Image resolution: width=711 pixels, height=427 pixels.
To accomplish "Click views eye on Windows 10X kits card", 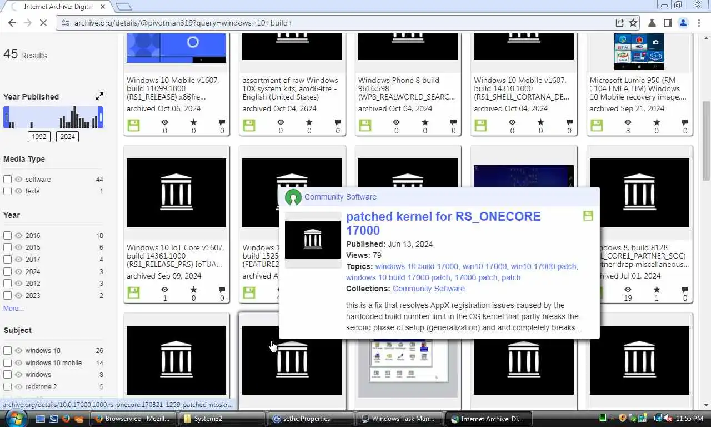I will pos(281,122).
